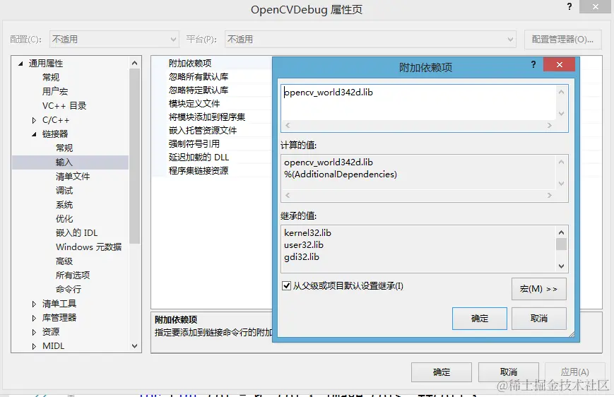Select VC++ 目录 in property tree

pos(64,106)
